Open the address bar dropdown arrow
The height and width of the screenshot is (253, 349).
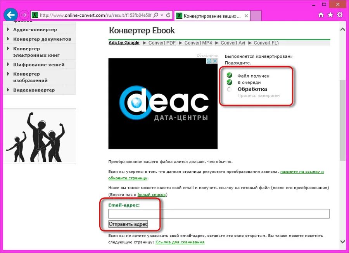162,15
